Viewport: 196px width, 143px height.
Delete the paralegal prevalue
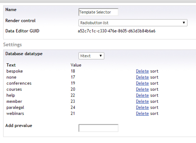point(142,107)
